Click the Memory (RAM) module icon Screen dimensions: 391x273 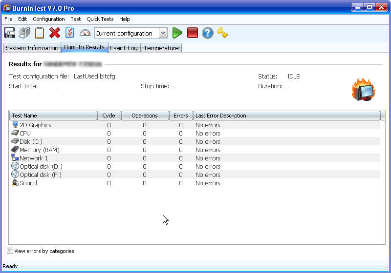[15, 150]
